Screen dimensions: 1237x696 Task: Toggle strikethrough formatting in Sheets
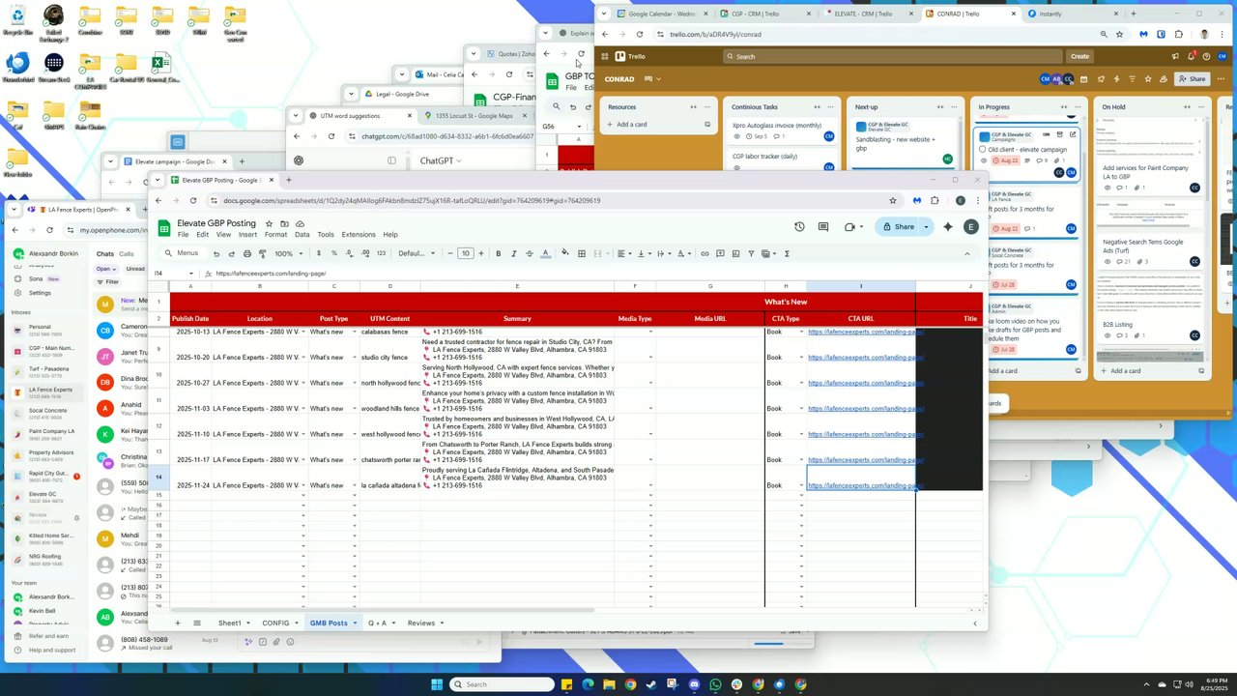pos(530,253)
